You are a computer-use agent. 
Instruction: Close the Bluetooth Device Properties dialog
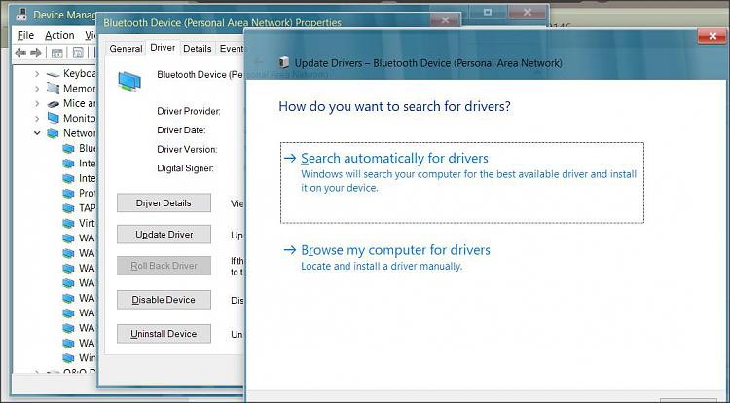(445, 20)
